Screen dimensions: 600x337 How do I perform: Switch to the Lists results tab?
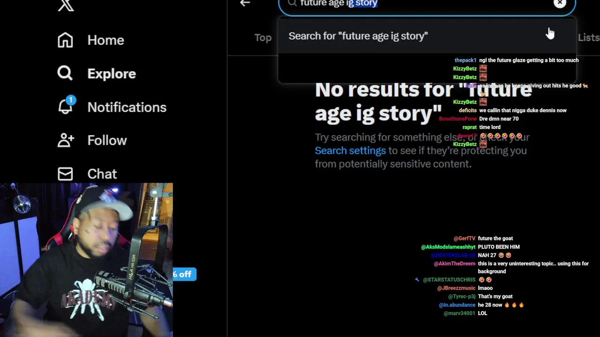click(588, 38)
